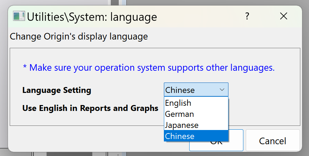The image size is (309, 156).
Task: Click 'Change Origin's display language' description text
Action: 79,36
